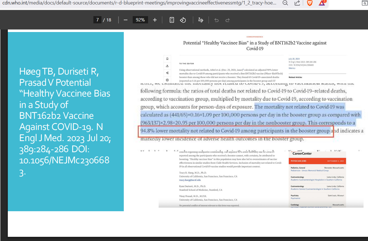Edit the current page number field

click(x=97, y=20)
